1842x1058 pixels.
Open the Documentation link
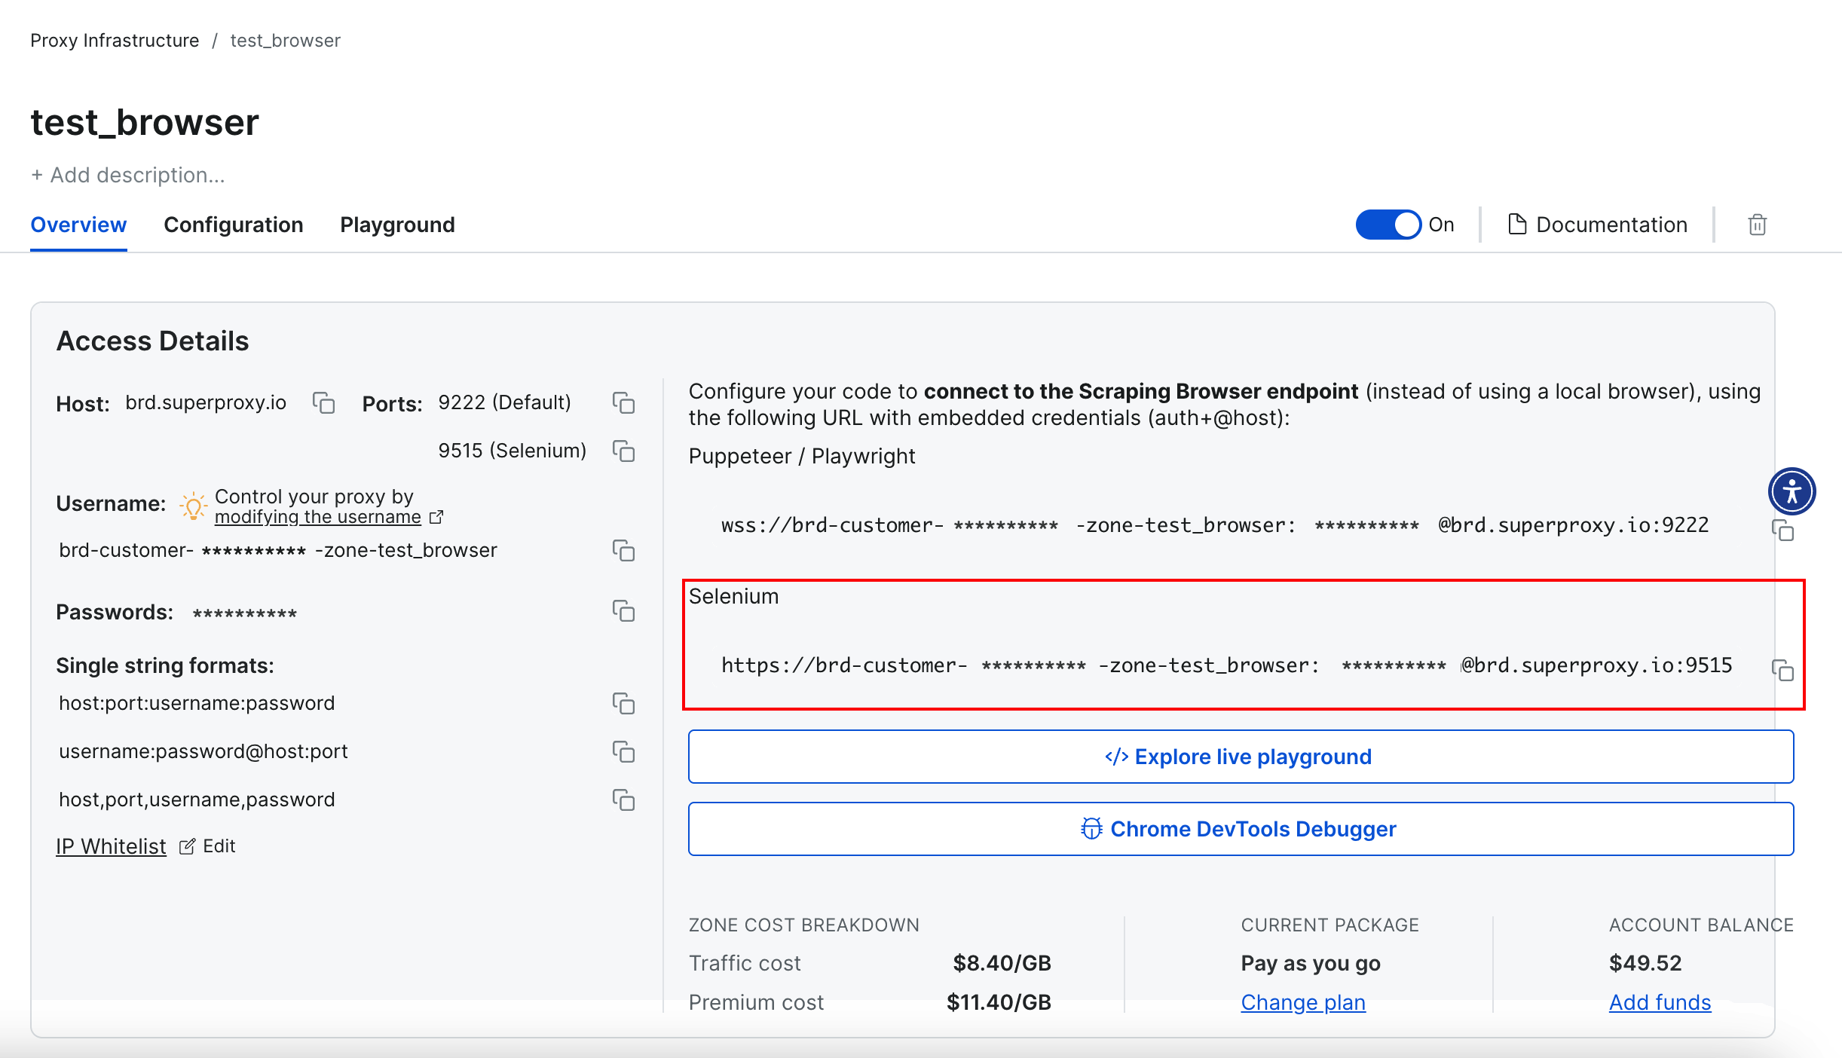click(1597, 225)
